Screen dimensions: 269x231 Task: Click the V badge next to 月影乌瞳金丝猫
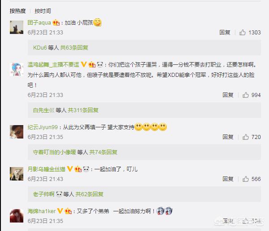[69, 169]
